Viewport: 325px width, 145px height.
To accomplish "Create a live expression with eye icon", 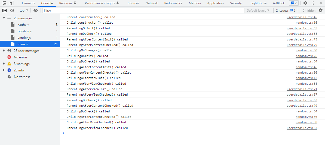I will coord(36,10).
